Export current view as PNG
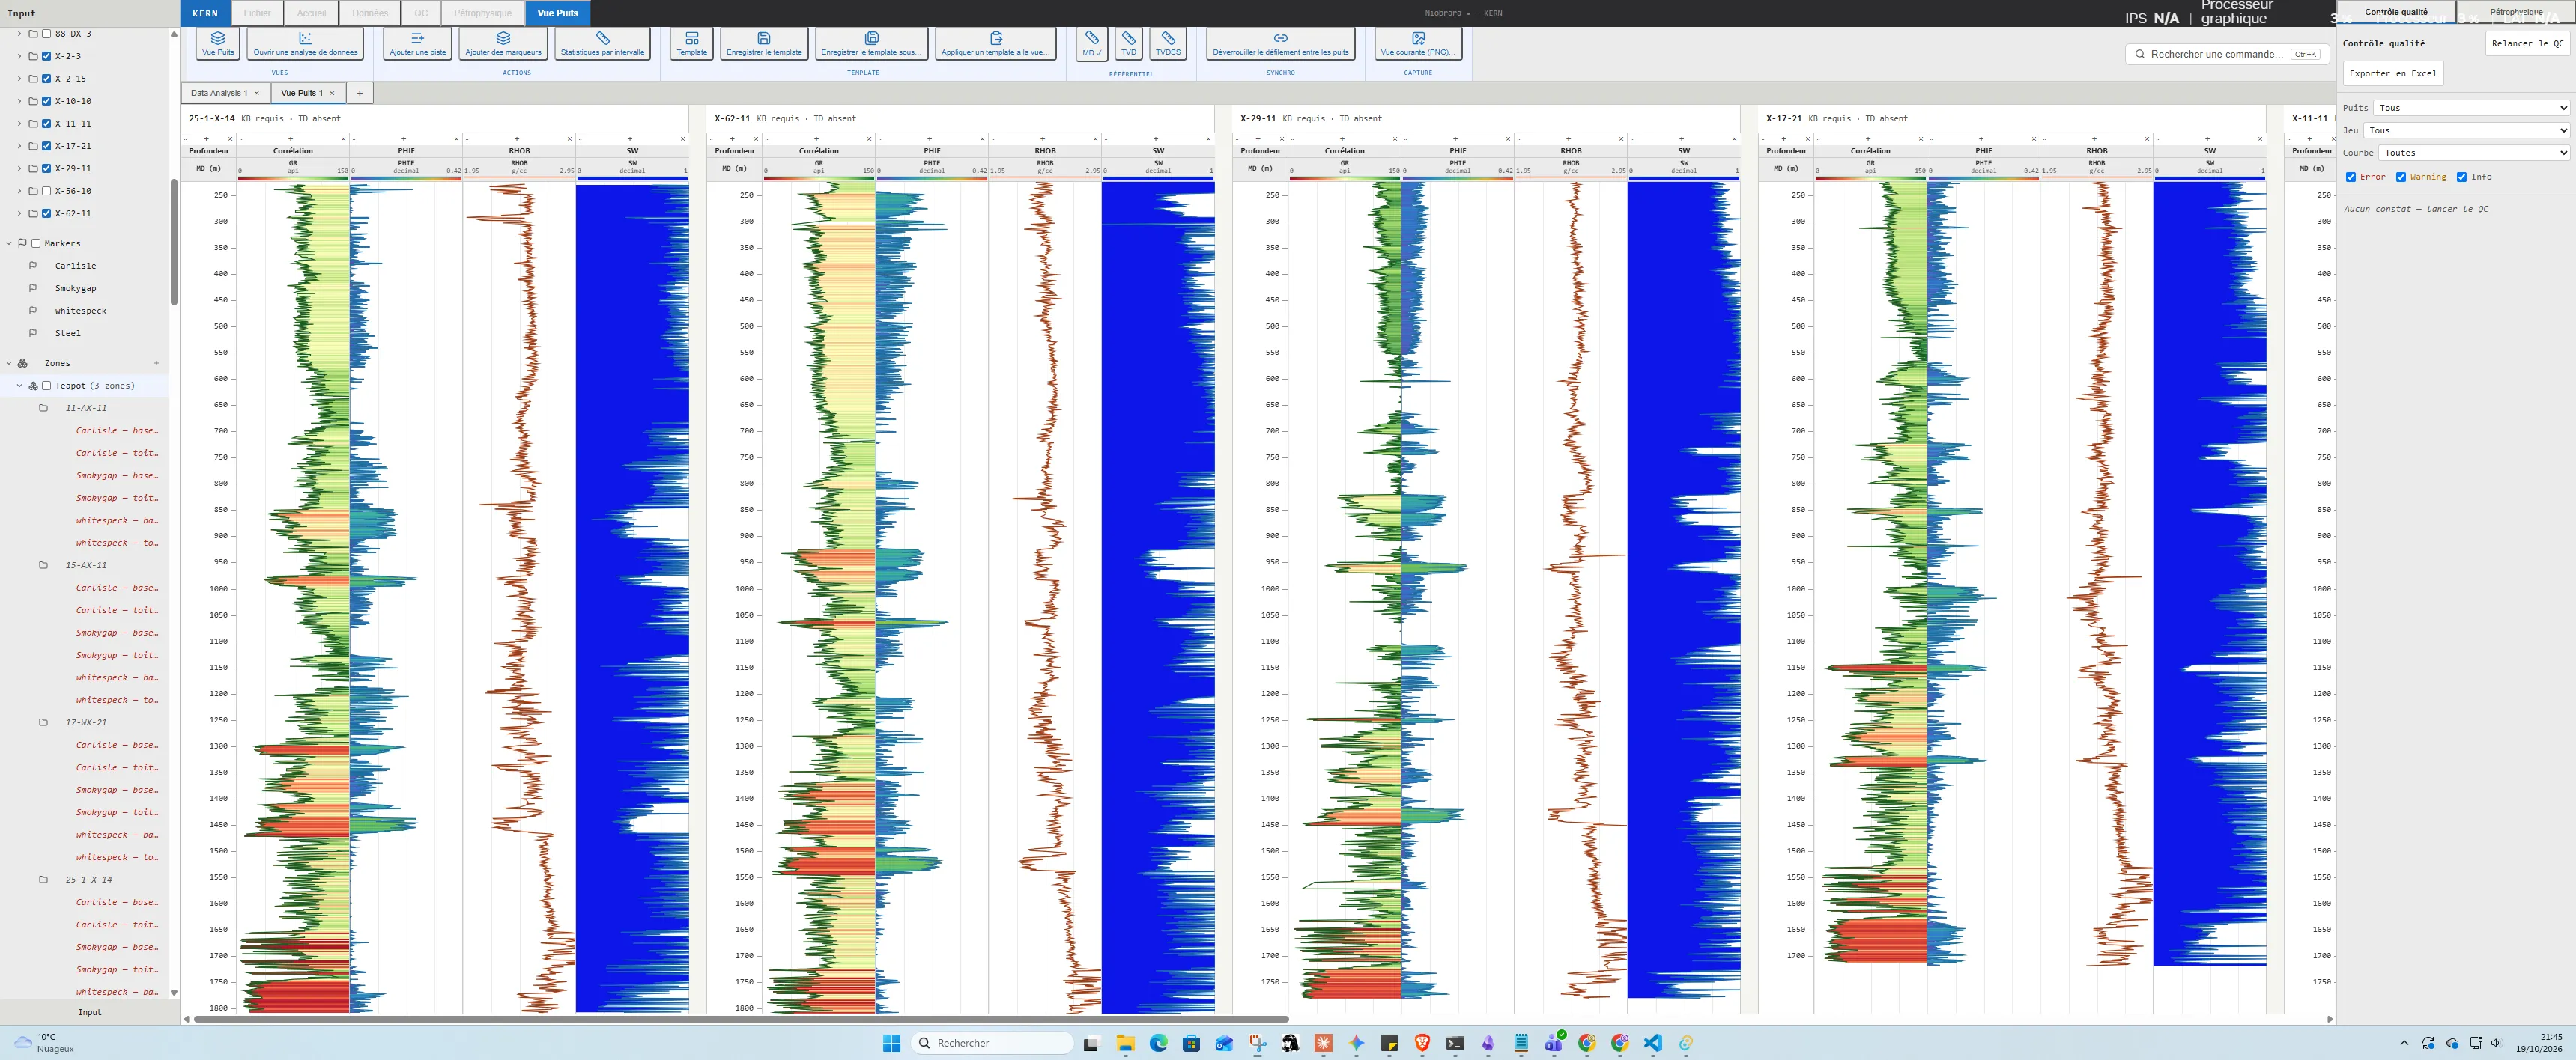The width and height of the screenshot is (2576, 1060). [x=1418, y=44]
